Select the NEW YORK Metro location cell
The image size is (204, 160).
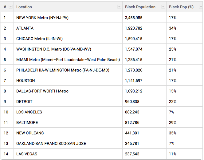(42, 18)
